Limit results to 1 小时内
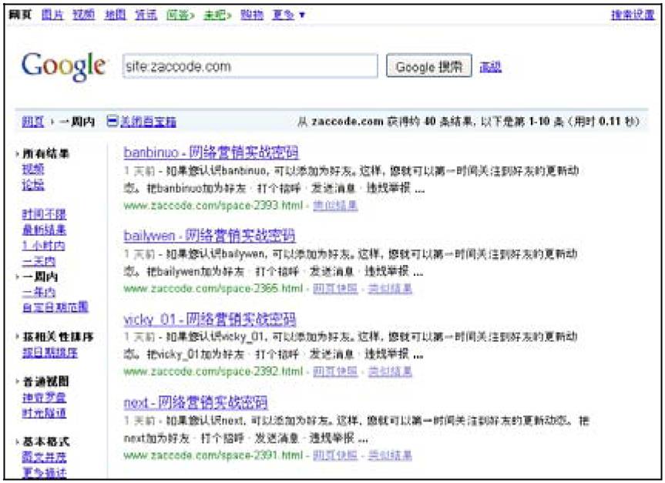 [x=43, y=246]
